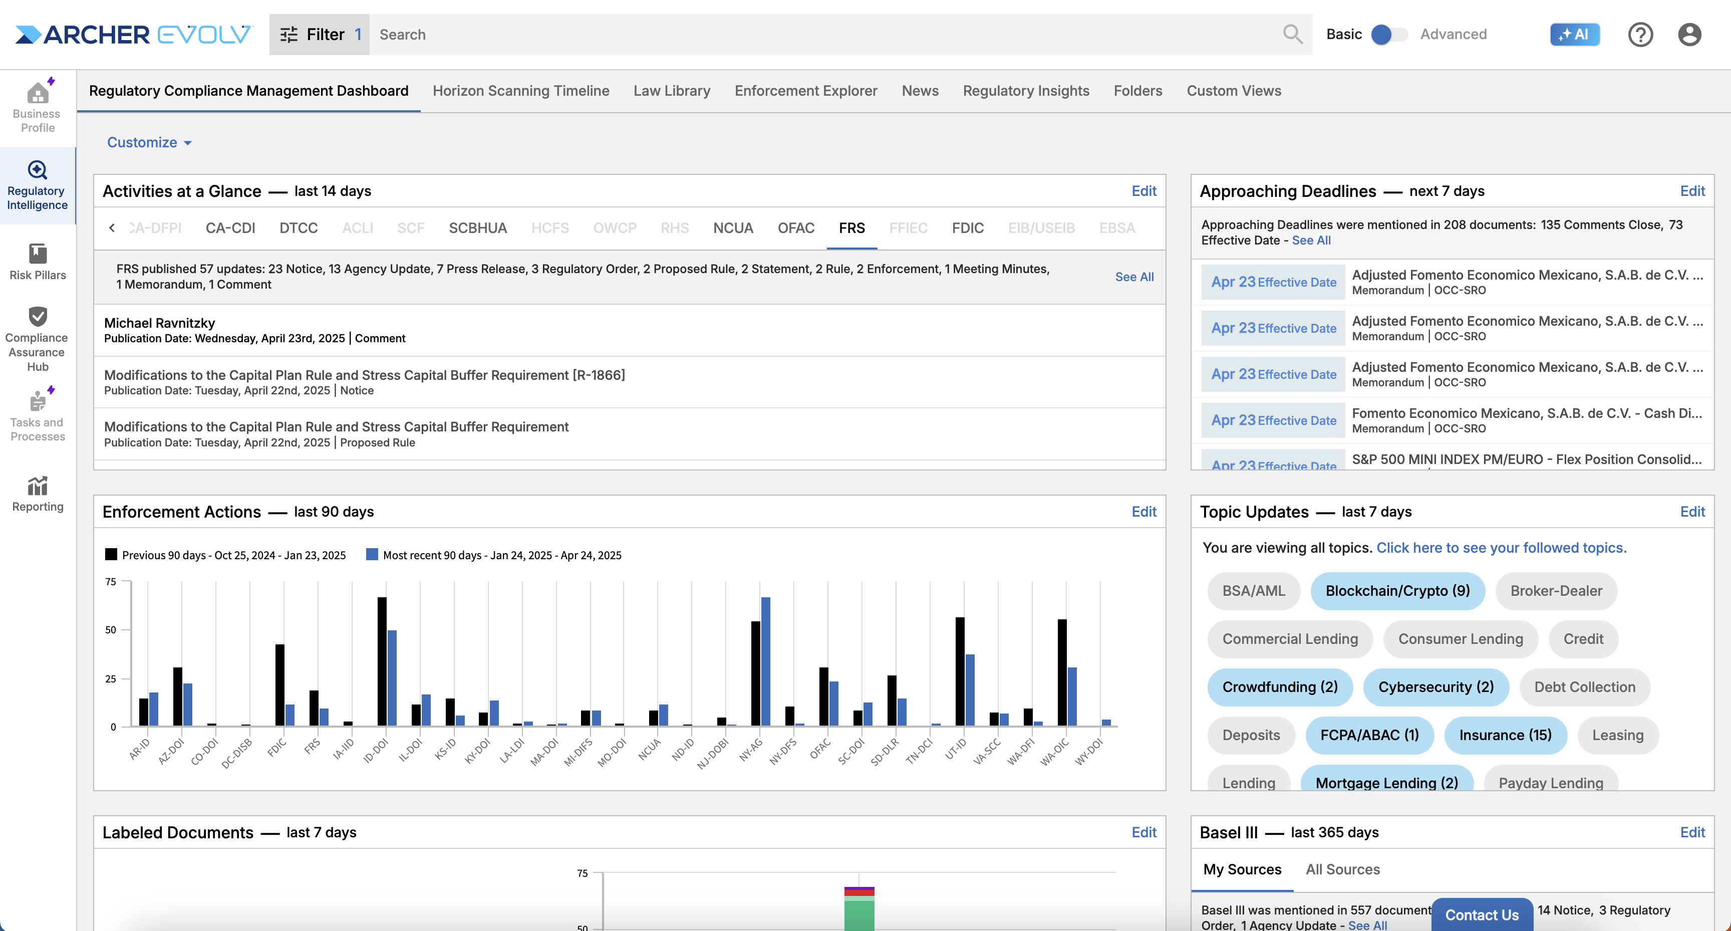
Task: Open the Filter sliders button
Action: pyautogui.click(x=319, y=34)
